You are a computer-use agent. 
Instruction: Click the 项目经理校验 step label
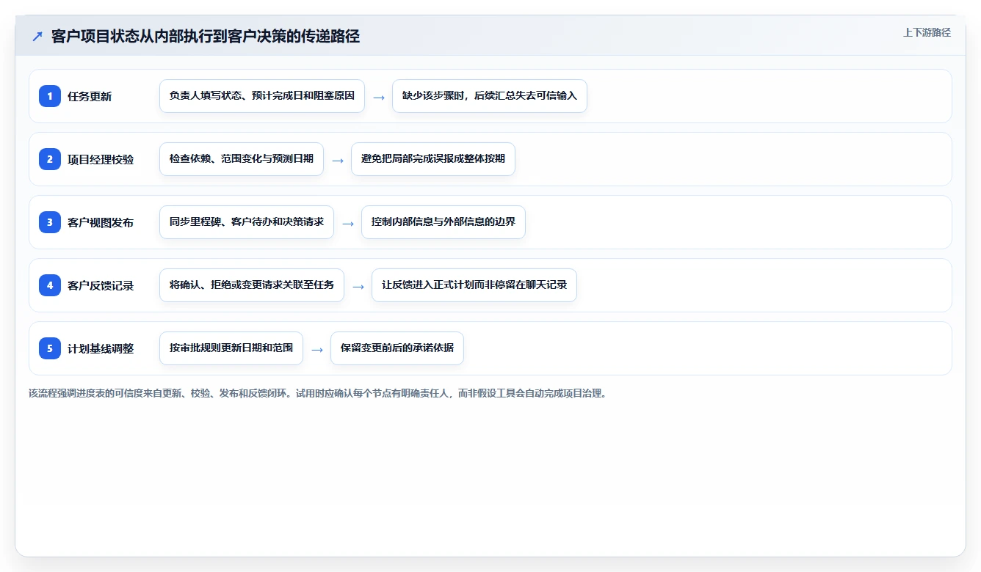101,159
